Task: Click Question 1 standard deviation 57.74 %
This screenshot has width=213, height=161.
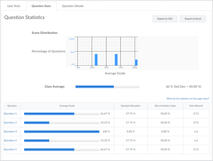Action: [x=130, y=114]
